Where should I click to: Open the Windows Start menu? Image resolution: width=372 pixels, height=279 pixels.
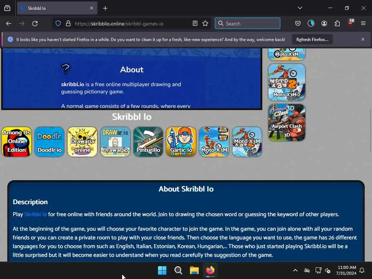coord(162,270)
